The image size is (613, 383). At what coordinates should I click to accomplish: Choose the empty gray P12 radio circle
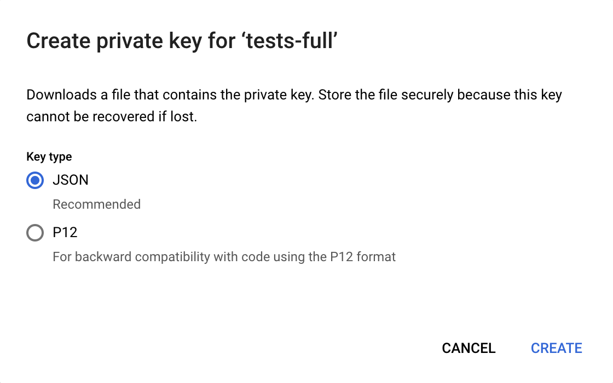coord(35,233)
